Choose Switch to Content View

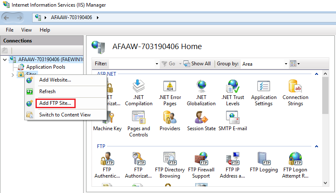click(x=65, y=115)
